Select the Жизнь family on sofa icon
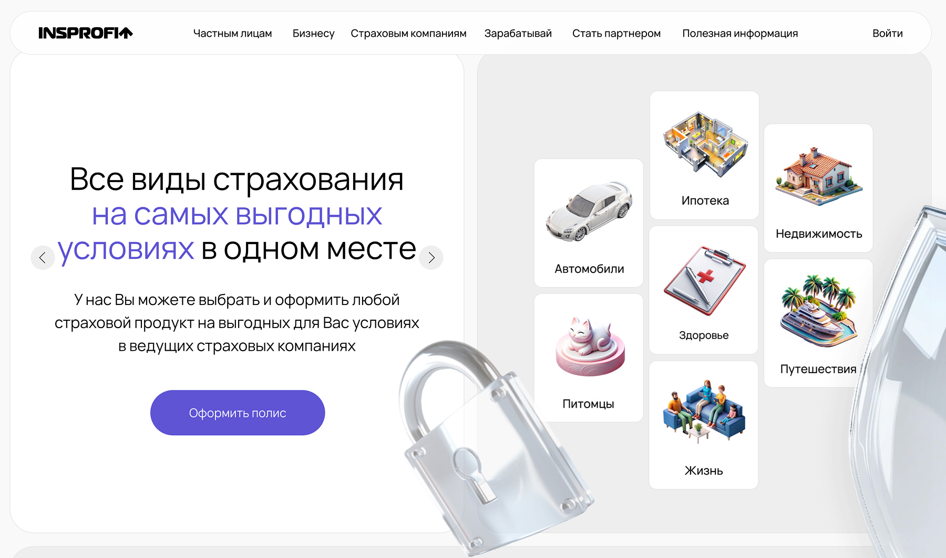This screenshot has width=946, height=558. pyautogui.click(x=704, y=412)
